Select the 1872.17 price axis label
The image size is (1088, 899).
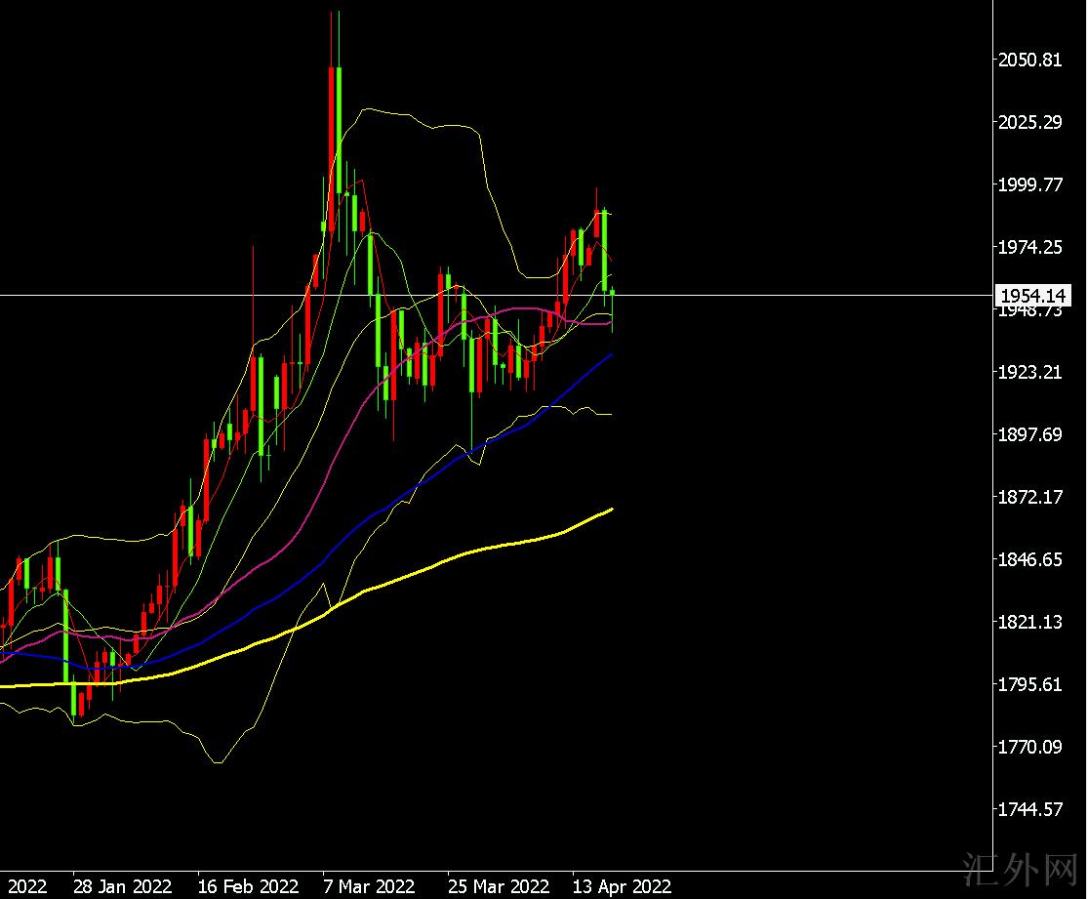pos(1028,497)
